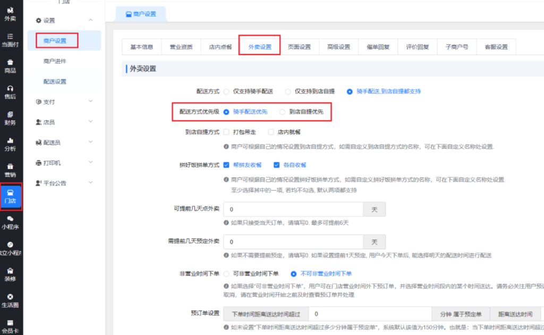Click the 当面付 sidebar icon
This screenshot has height=335, width=544.
[x=11, y=40]
